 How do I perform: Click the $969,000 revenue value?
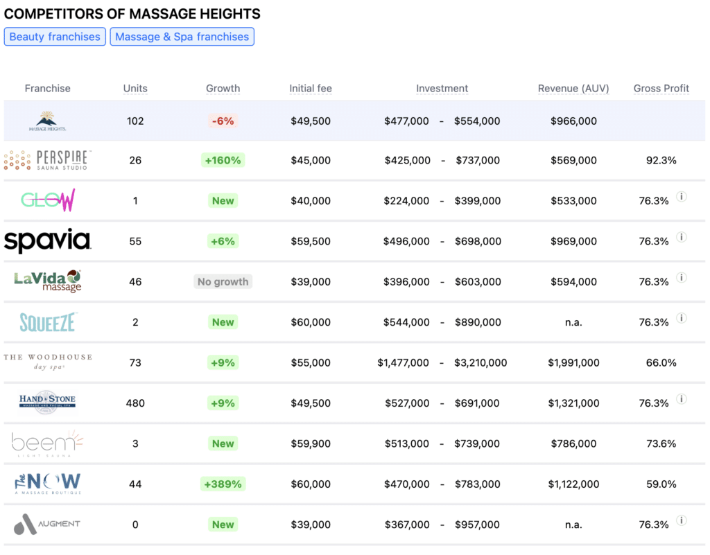[x=573, y=241]
